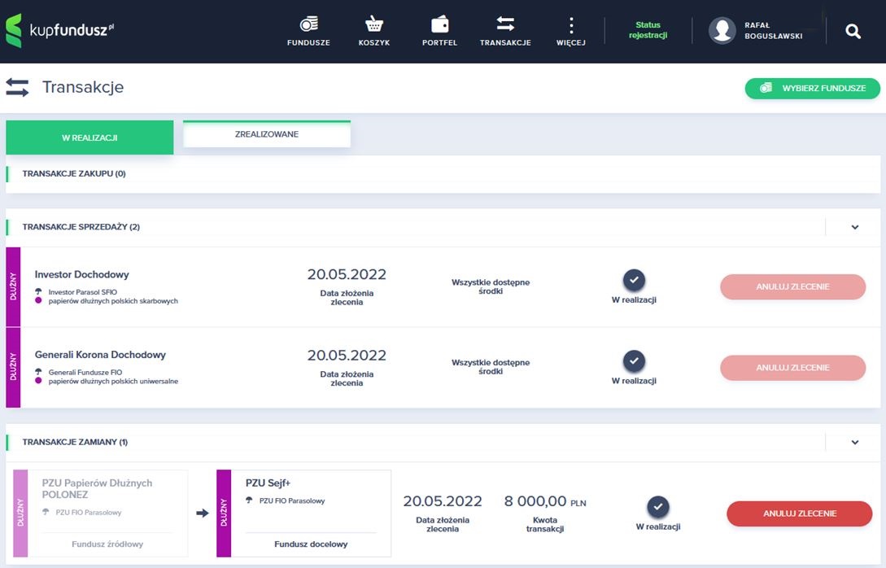886x568 pixels.
Task: Click Wszystkie dostępne środki for Generali Korona
Action: tap(491, 367)
